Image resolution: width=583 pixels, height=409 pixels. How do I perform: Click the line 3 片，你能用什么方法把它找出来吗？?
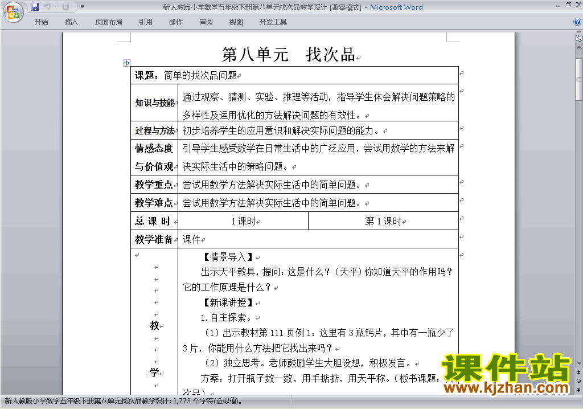click(257, 349)
